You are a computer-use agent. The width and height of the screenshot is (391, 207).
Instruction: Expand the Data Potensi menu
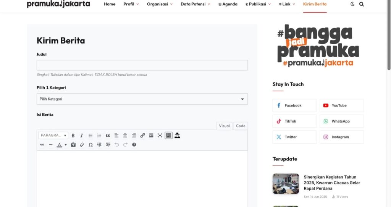(x=195, y=4)
